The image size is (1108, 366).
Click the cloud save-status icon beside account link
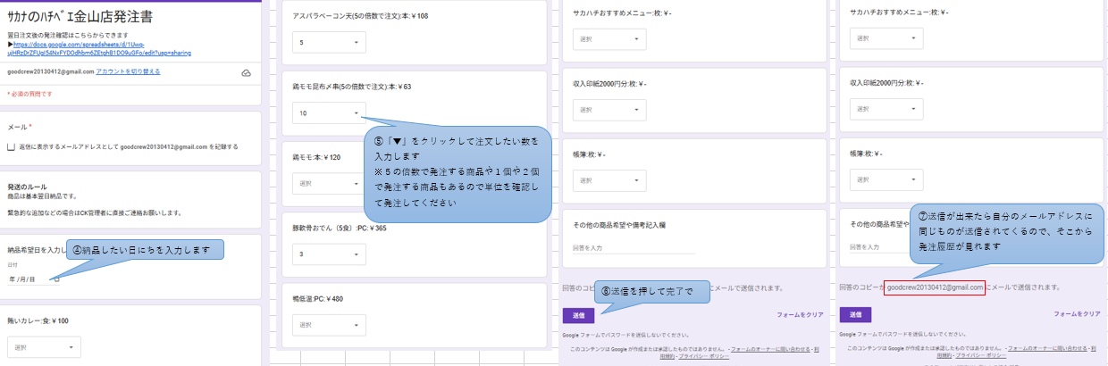(246, 72)
